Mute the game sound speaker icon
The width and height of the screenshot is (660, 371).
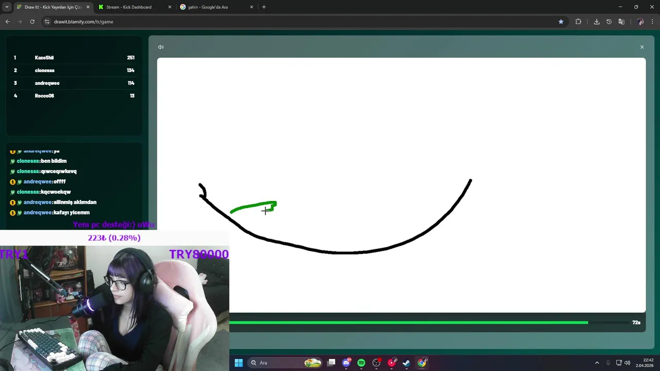click(161, 47)
